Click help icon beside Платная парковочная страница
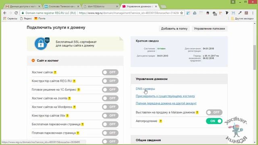The image size is (258, 145). click(x=78, y=133)
